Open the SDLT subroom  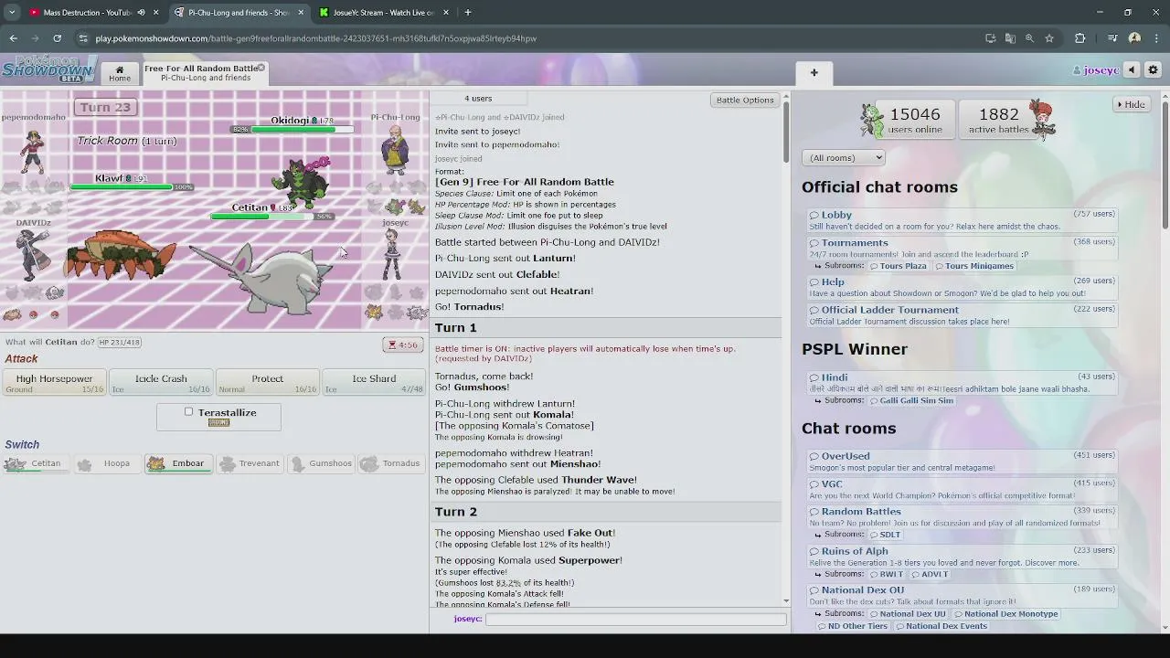pyautogui.click(x=885, y=535)
